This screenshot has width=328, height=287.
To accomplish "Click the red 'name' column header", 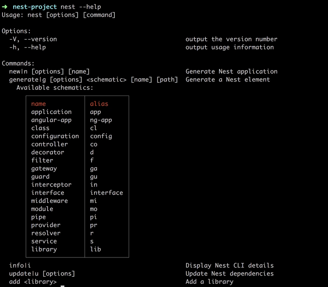I will [x=39, y=104].
